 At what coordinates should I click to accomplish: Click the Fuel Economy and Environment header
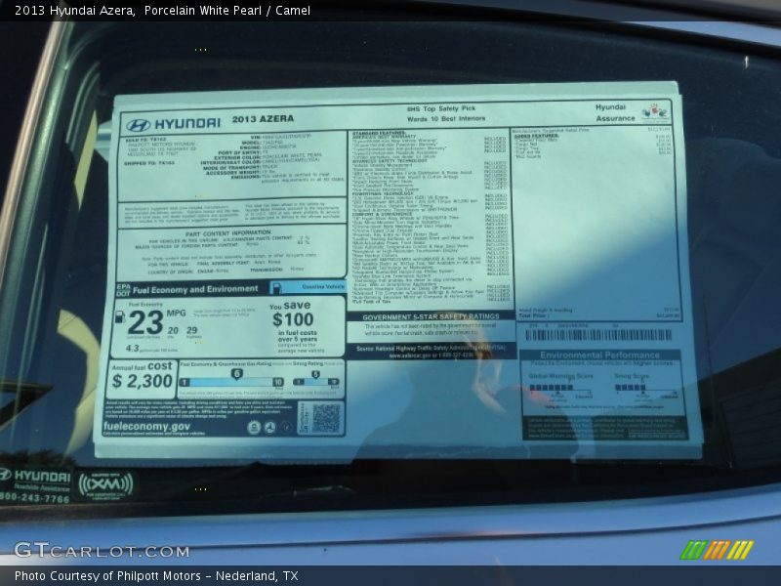coord(195,289)
